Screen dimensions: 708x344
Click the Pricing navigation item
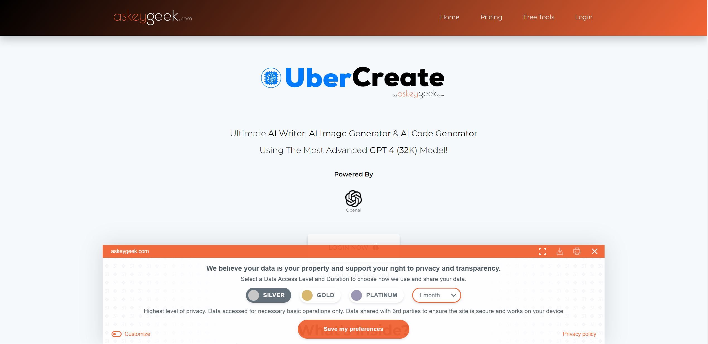[x=491, y=17]
